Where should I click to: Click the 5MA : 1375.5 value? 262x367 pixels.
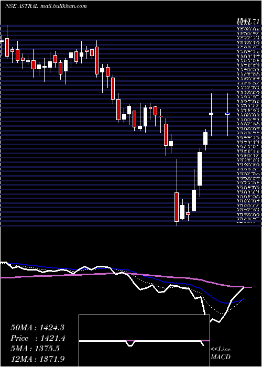(35, 348)
